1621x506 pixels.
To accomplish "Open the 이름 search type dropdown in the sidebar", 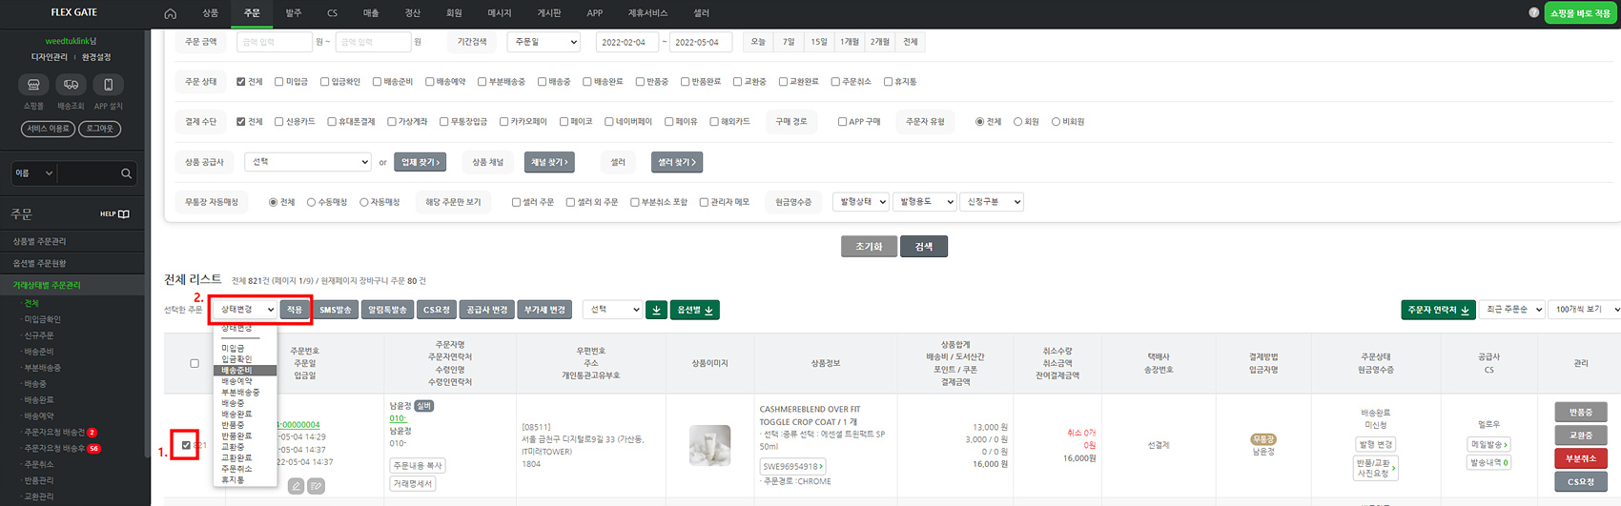I will pyautogui.click(x=33, y=173).
